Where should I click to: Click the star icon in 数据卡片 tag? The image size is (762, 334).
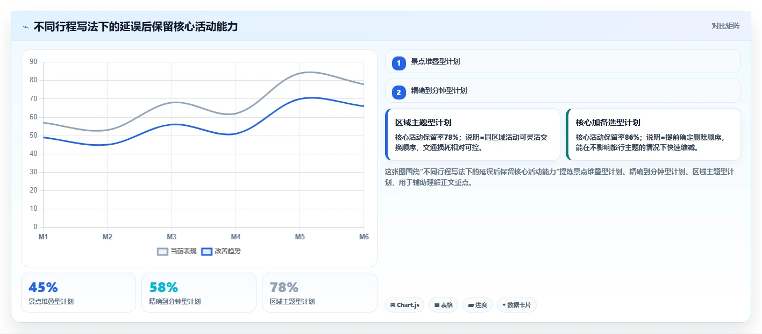coord(504,305)
